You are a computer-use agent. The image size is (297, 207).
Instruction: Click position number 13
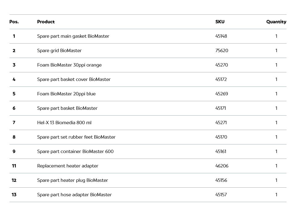14,195
